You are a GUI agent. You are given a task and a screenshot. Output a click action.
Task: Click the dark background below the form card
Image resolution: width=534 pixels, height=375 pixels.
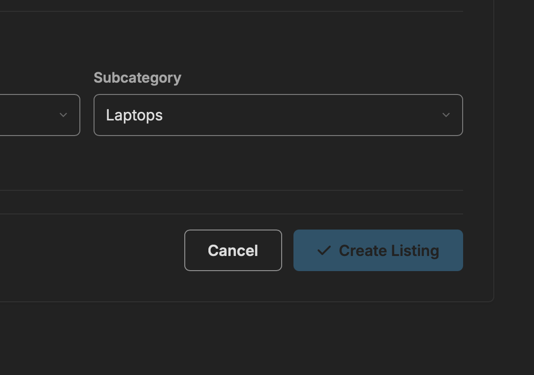(x=236, y=340)
